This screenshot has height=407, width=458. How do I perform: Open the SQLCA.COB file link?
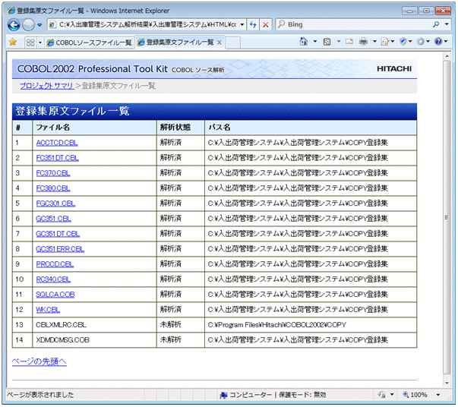point(55,295)
